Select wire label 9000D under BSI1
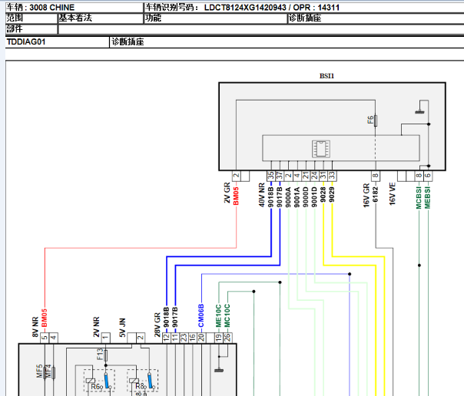Viewport: 464px width, 396px height. click(x=306, y=196)
